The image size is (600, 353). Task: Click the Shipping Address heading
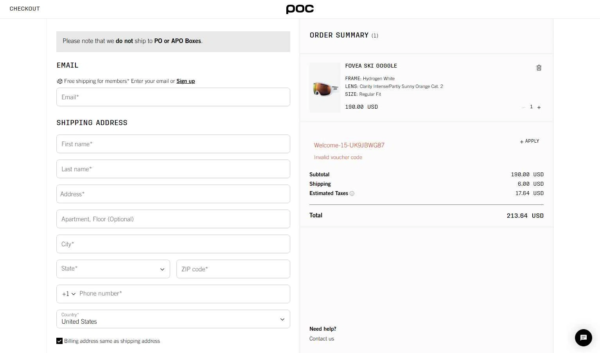[x=92, y=123]
